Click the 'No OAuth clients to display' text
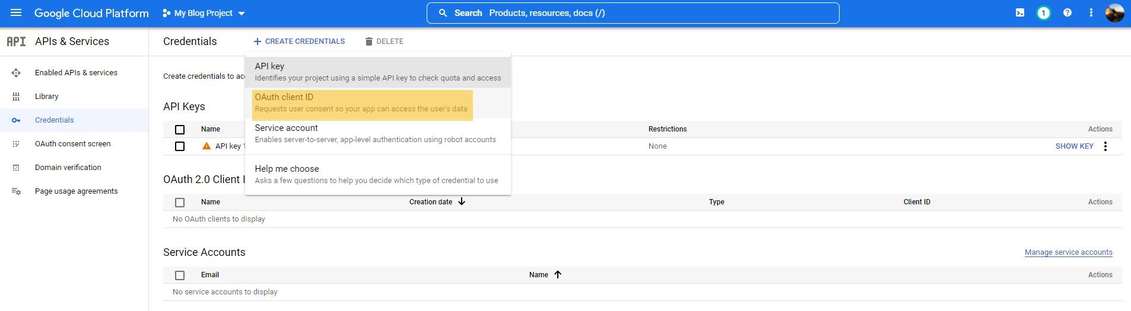 pos(219,219)
